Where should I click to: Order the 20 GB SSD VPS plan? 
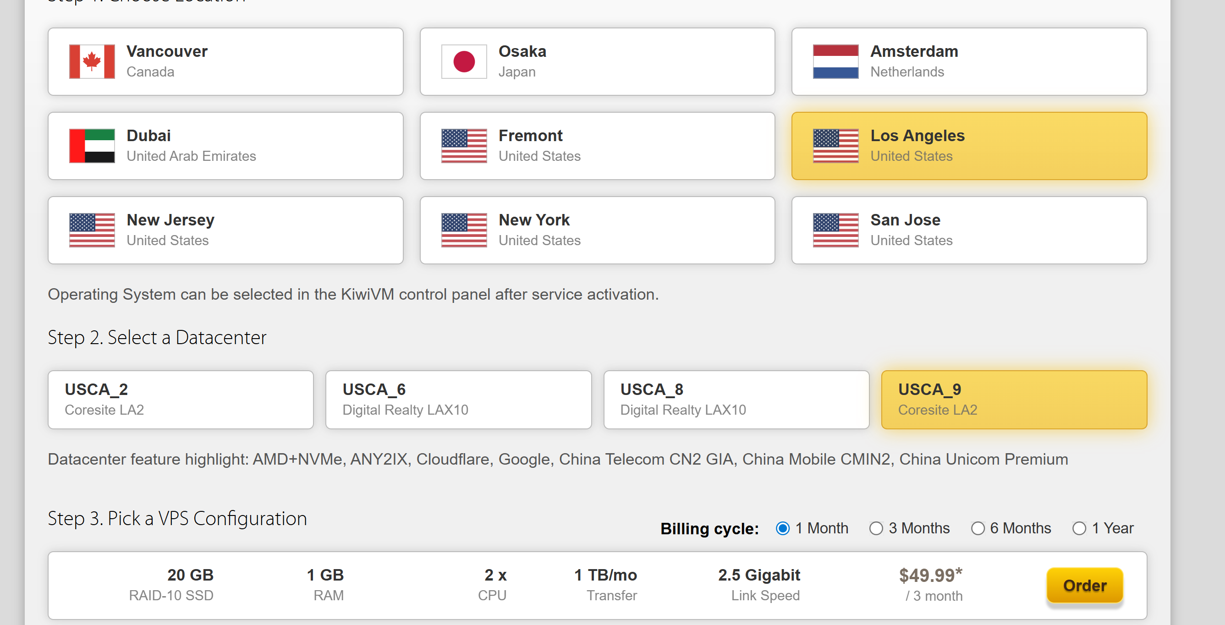click(1084, 585)
